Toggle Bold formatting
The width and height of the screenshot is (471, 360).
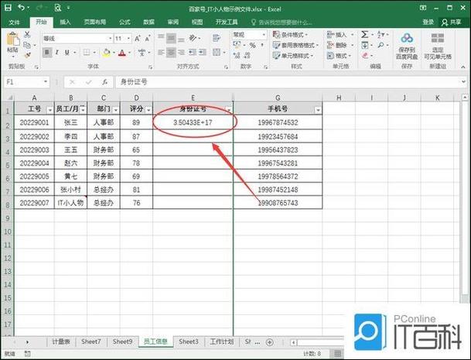pos(47,53)
